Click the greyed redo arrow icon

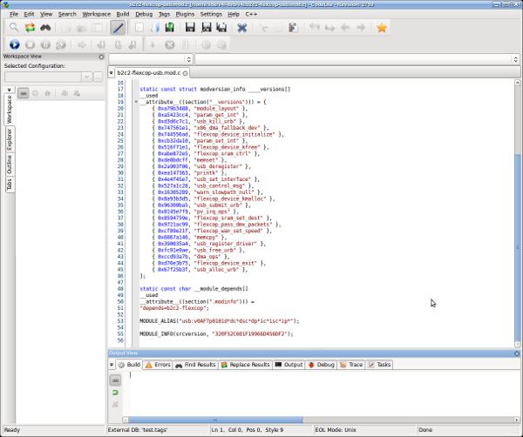tap(329, 28)
